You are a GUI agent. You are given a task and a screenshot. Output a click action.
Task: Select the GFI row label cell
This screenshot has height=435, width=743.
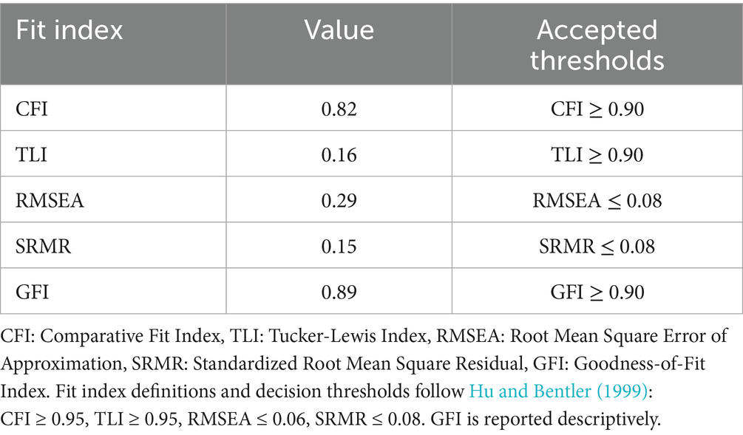31,292
